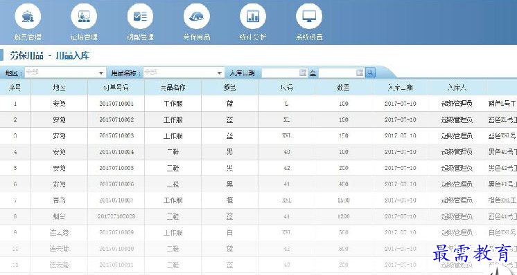Image resolution: width=517 pixels, height=275 pixels.
Task: Click the quantity cell 1500
Action: point(343,200)
